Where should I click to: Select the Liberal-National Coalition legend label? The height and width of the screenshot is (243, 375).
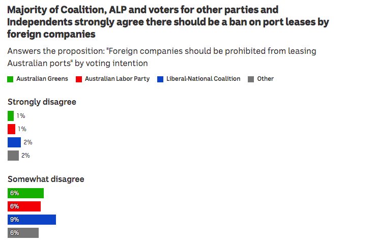tap(204, 79)
